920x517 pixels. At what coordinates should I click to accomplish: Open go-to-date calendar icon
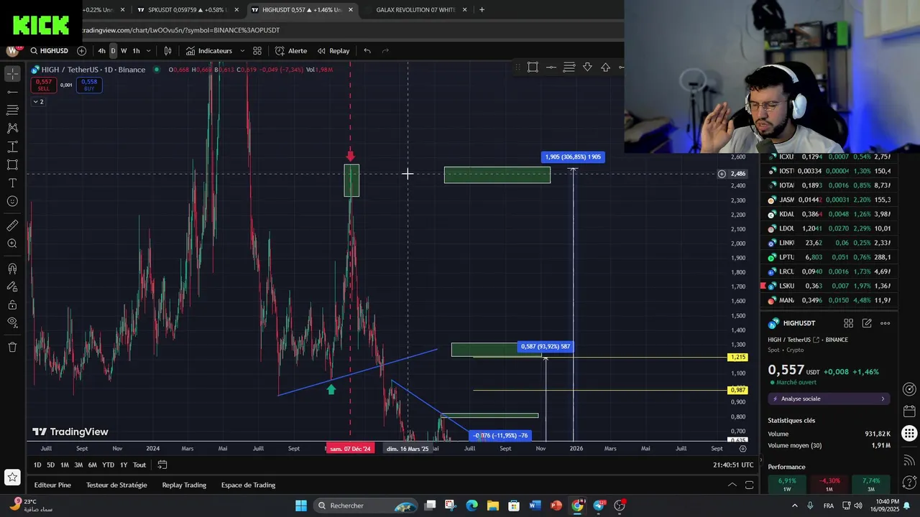point(162,465)
